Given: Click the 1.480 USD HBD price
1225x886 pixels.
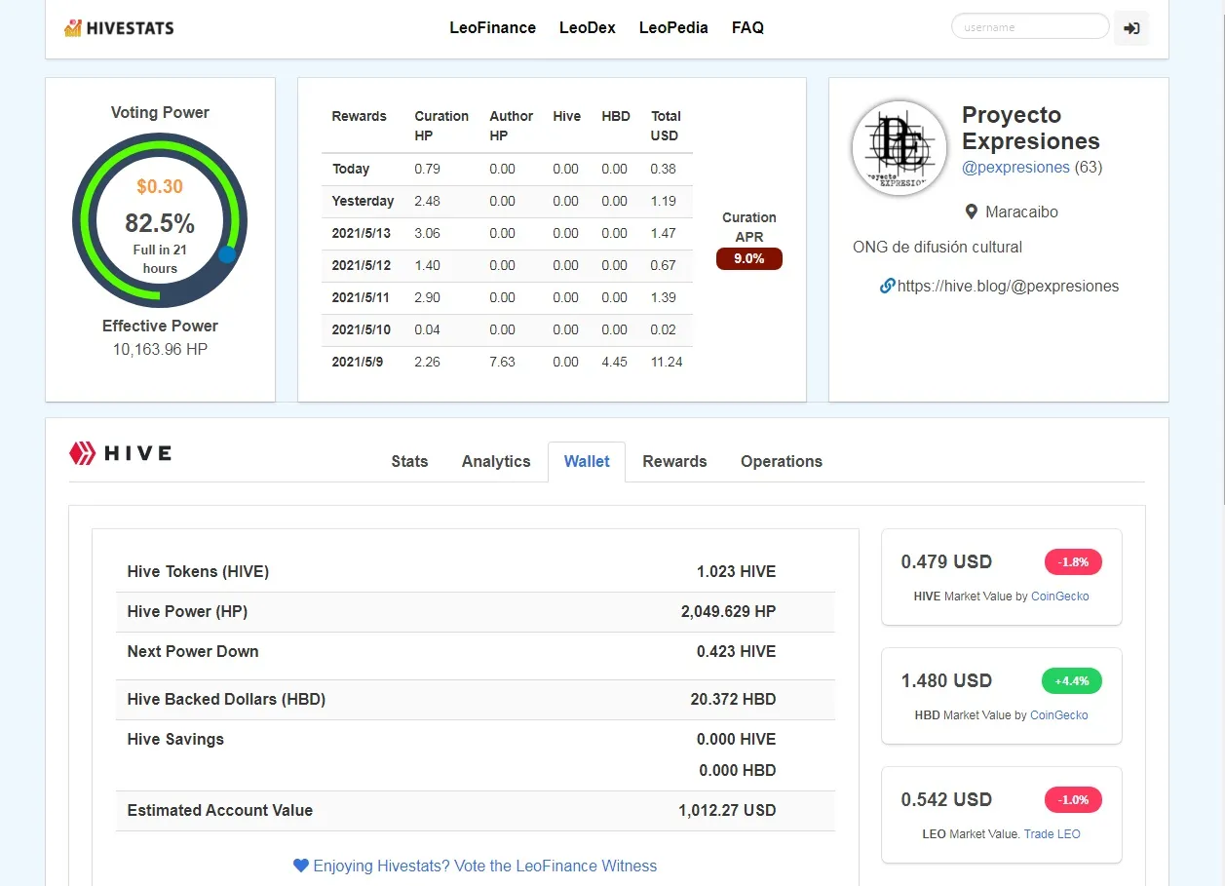Looking at the screenshot, I should pos(946,680).
